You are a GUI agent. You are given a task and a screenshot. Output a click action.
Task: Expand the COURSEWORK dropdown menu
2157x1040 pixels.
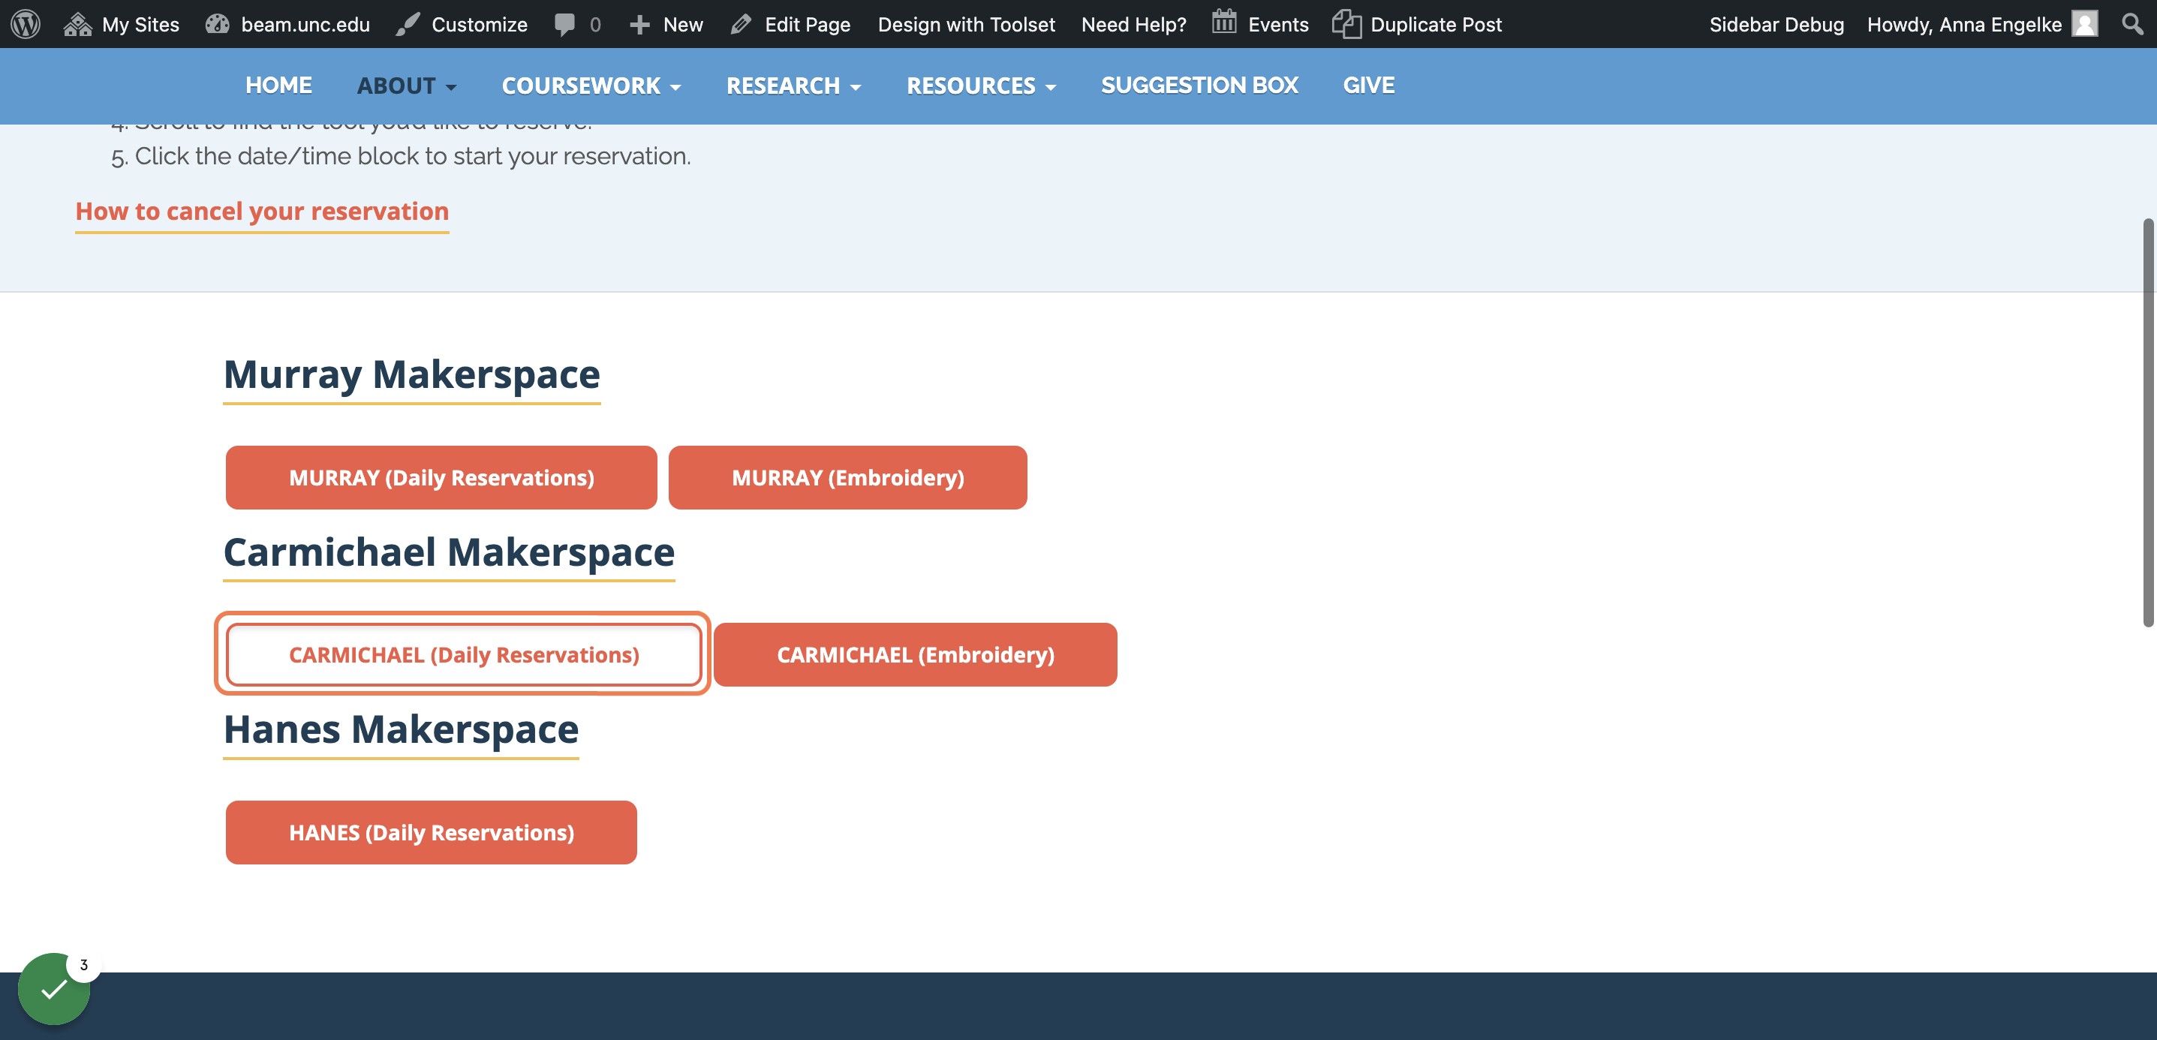591,86
